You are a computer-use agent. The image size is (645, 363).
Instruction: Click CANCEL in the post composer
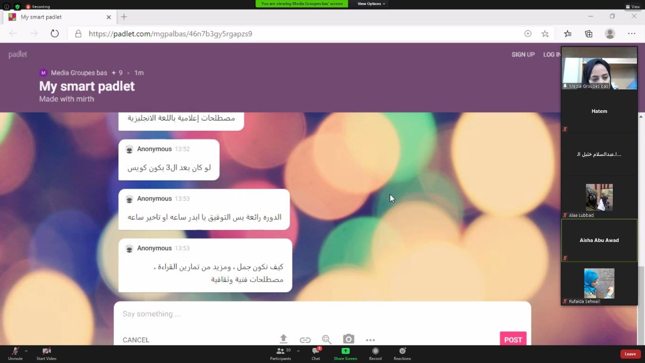pos(136,340)
